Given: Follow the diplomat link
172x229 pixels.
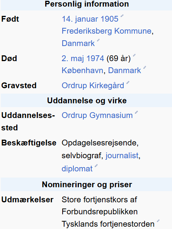Looking at the screenshot, I should 77,169.
